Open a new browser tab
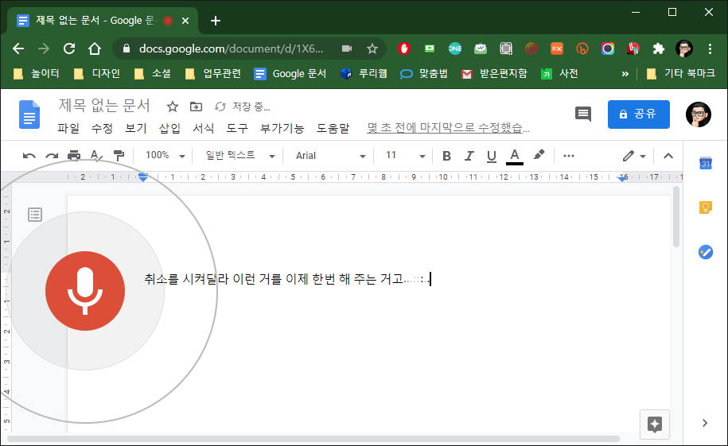This screenshot has width=728, height=446. pyautogui.click(x=216, y=21)
